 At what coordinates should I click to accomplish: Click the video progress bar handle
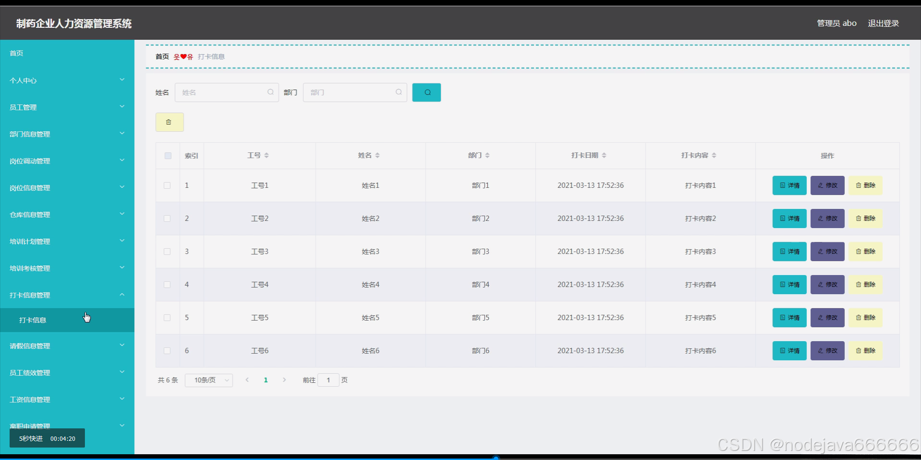pyautogui.click(x=496, y=458)
